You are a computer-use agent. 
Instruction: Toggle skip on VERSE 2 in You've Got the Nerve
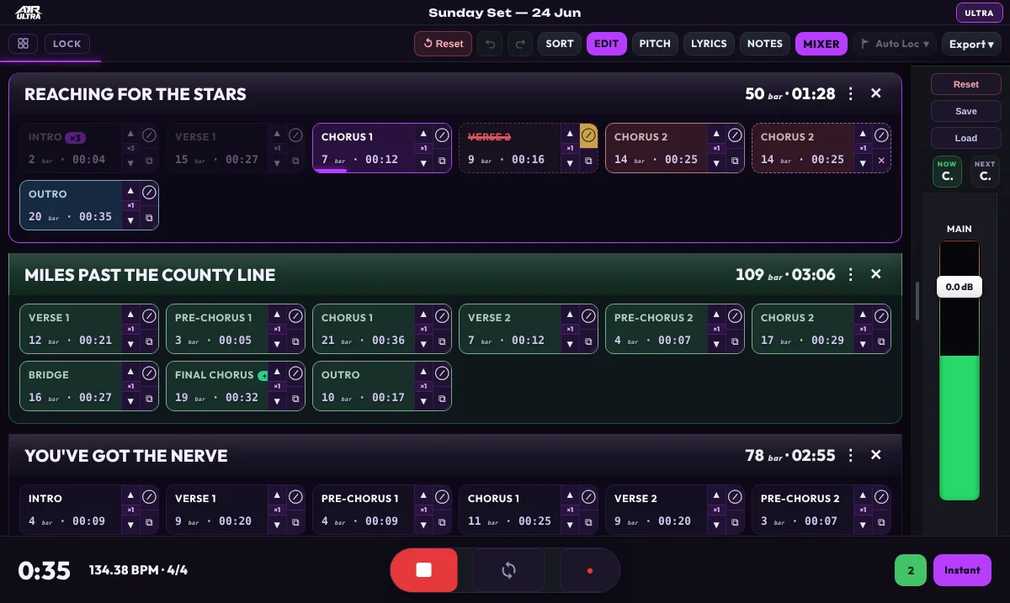(735, 496)
